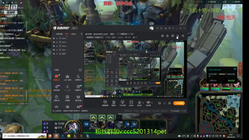Click the D summoner spell slot
This screenshot has width=249, height=140.
[128, 124]
